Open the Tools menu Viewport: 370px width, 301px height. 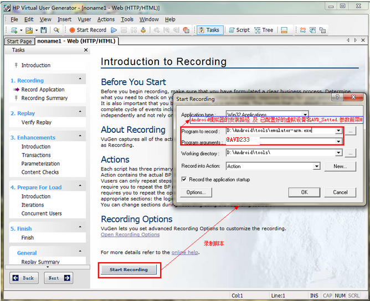[127, 19]
